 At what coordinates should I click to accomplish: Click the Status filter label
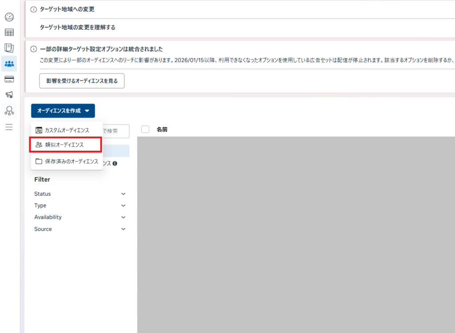tap(42, 194)
